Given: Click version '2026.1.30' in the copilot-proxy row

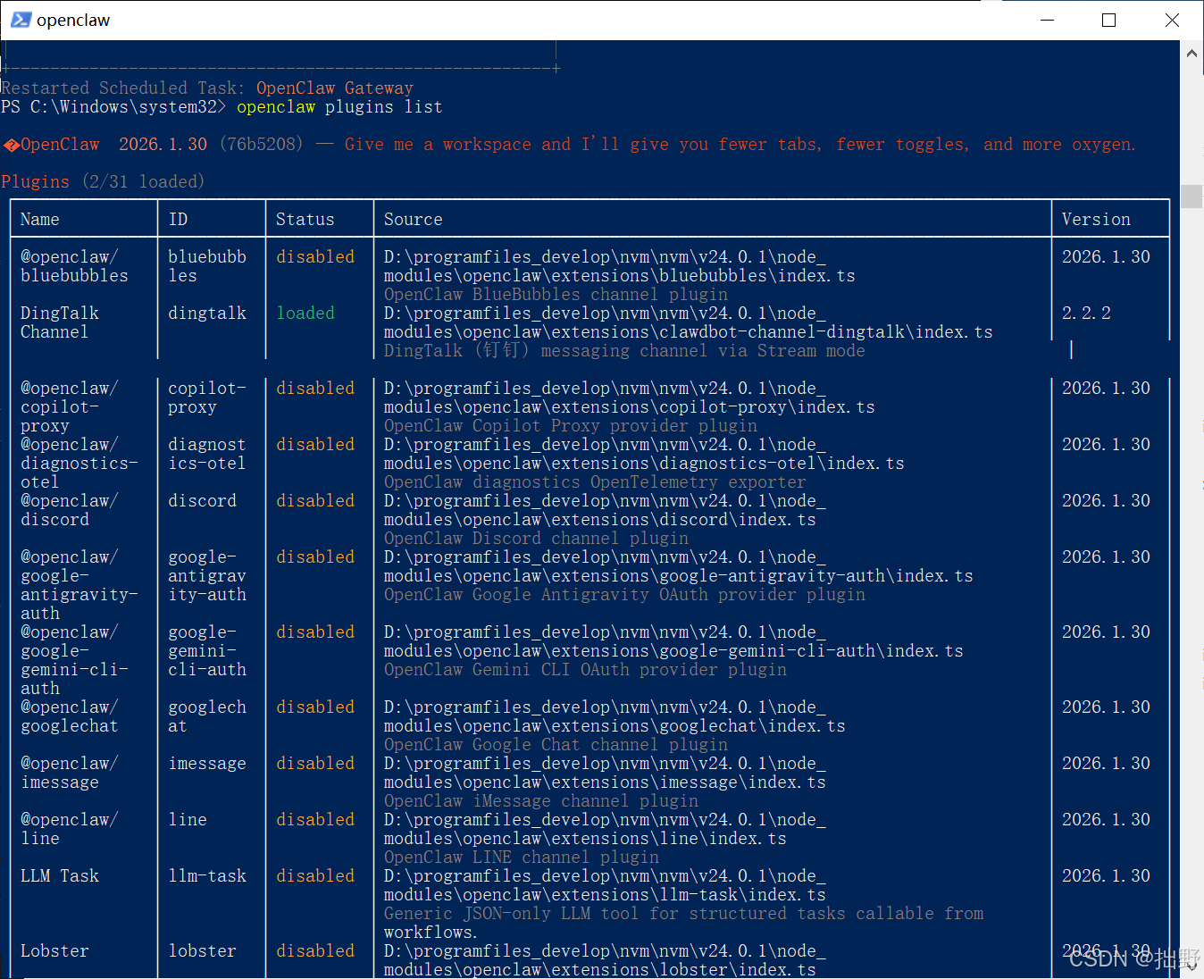Looking at the screenshot, I should pyautogui.click(x=1106, y=388).
